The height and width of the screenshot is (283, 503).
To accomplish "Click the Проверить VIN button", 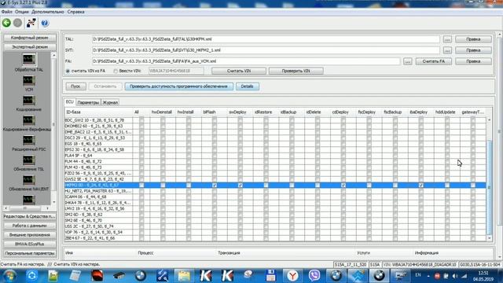I will coord(296,71).
